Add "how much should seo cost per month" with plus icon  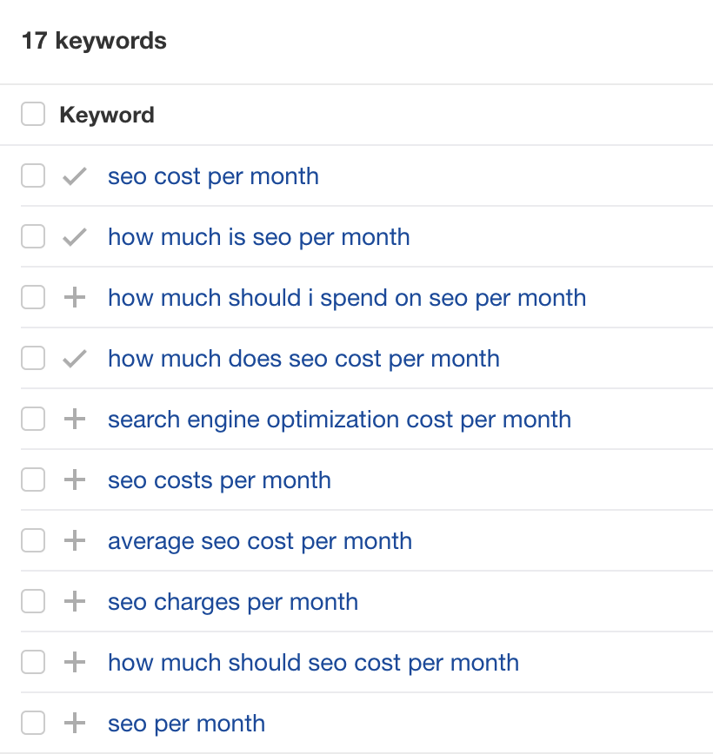[75, 662]
